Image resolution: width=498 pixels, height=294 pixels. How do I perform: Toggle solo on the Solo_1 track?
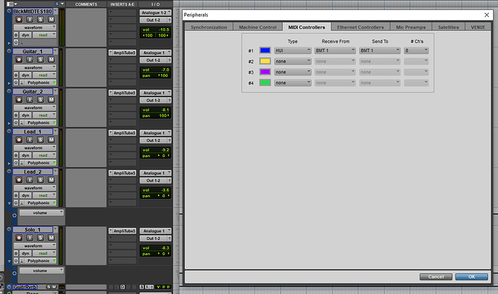pos(40,237)
